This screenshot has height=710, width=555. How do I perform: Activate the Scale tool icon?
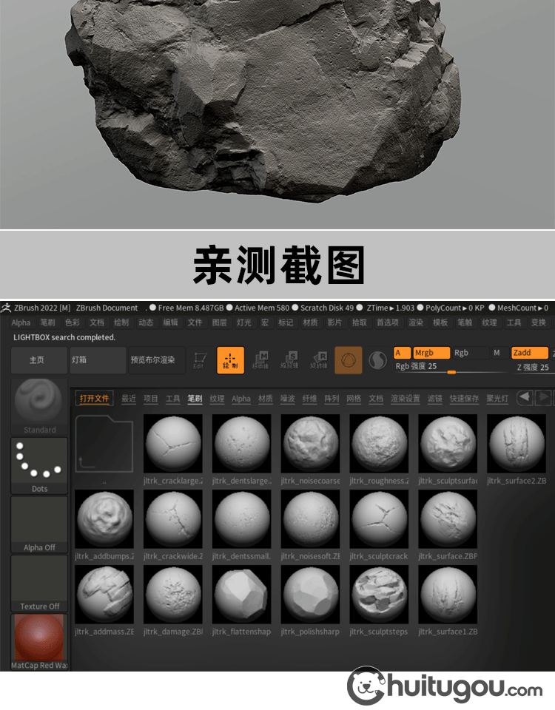click(290, 360)
